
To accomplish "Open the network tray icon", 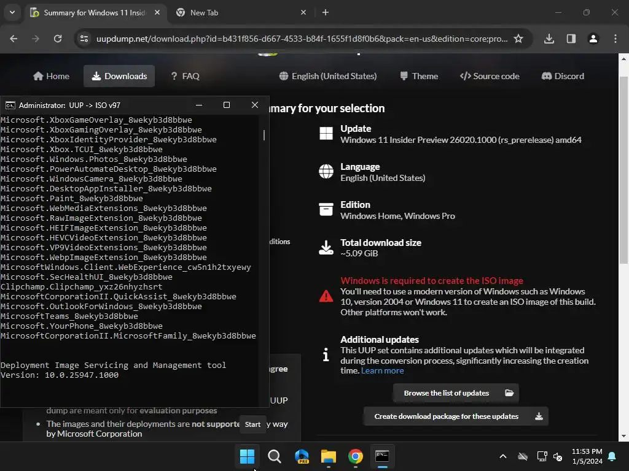I will click(542, 456).
